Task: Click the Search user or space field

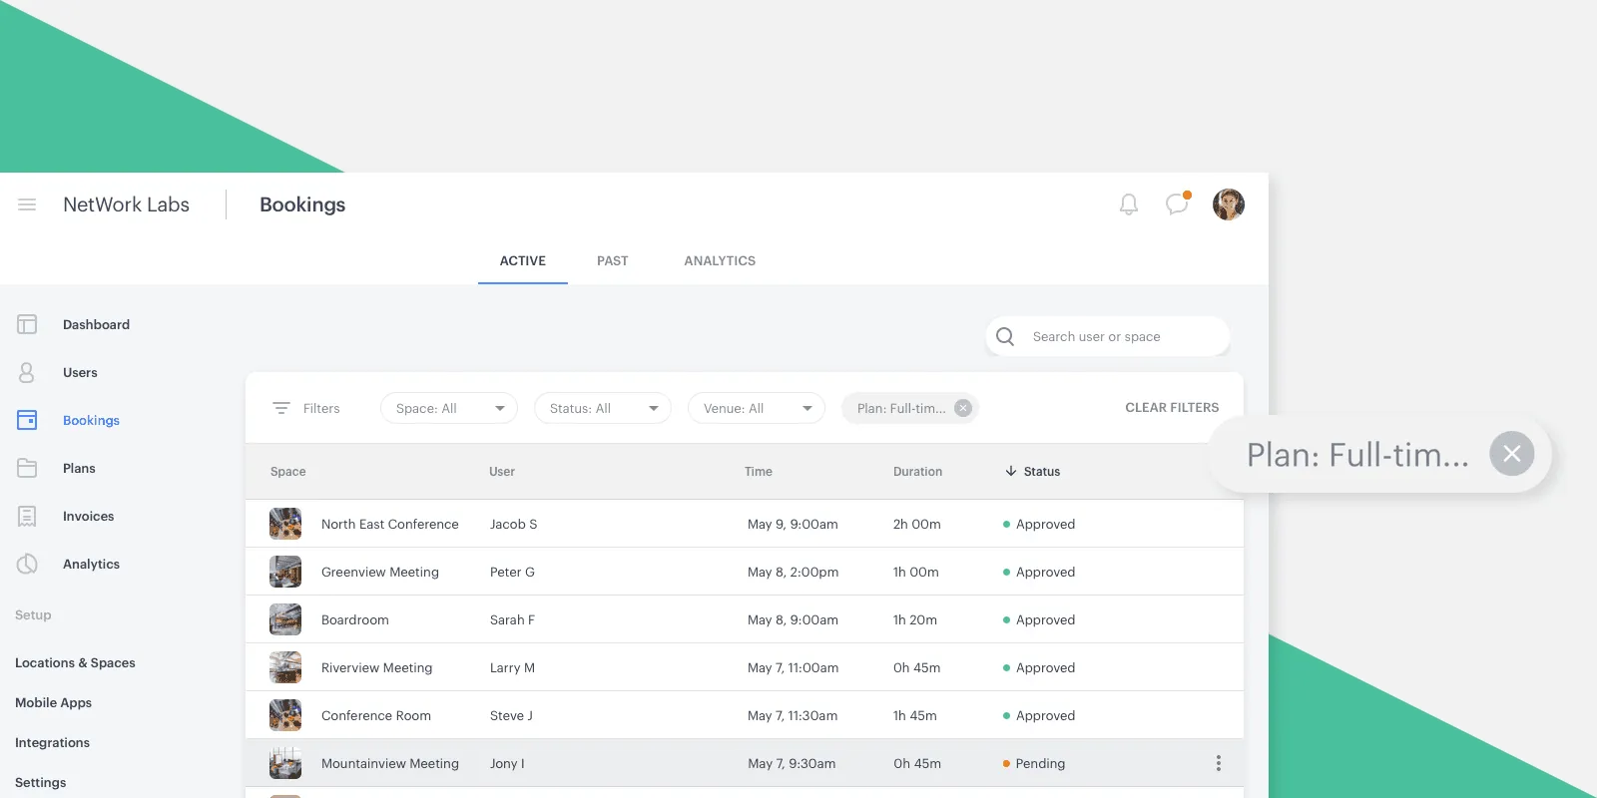Action: pyautogui.click(x=1108, y=336)
